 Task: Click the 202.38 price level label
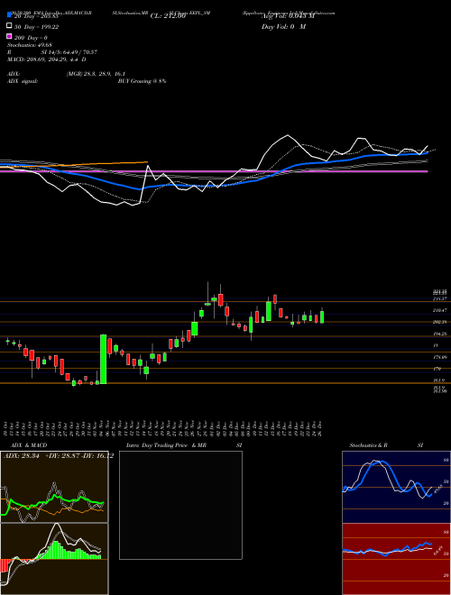tap(440, 322)
